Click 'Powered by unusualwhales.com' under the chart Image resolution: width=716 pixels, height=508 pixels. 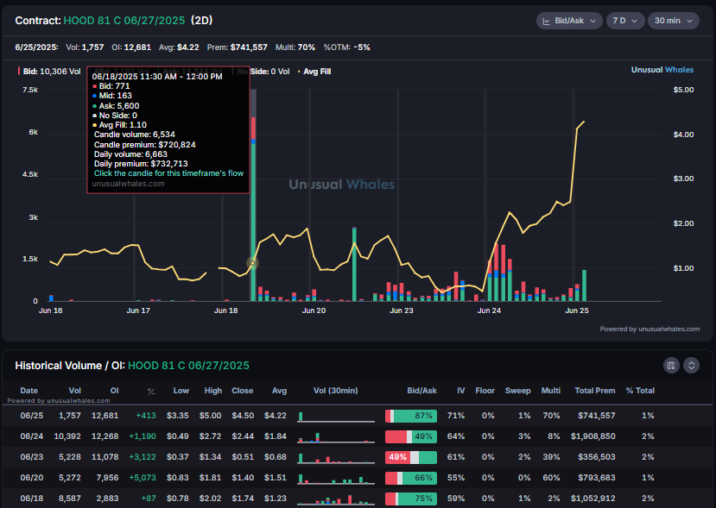click(x=649, y=329)
